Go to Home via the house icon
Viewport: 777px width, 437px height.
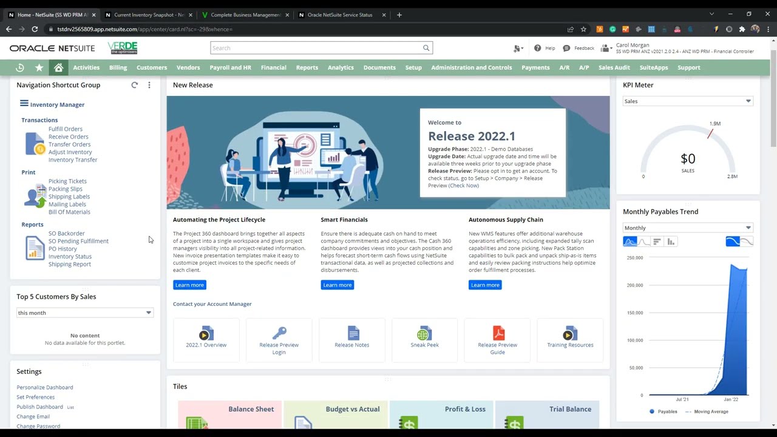point(59,67)
